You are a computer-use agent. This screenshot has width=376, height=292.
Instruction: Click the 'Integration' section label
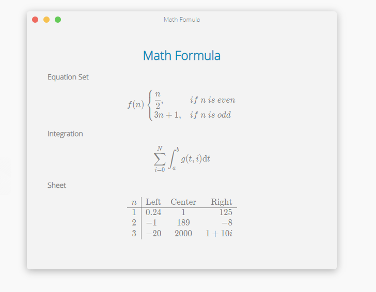(65, 134)
